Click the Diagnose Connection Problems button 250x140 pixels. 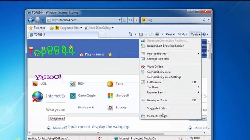point(57,118)
